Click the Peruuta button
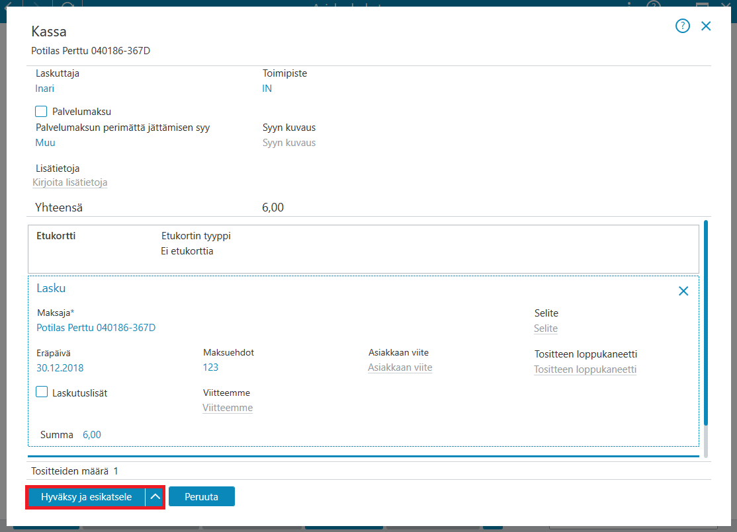The height and width of the screenshot is (532, 737). 202,497
